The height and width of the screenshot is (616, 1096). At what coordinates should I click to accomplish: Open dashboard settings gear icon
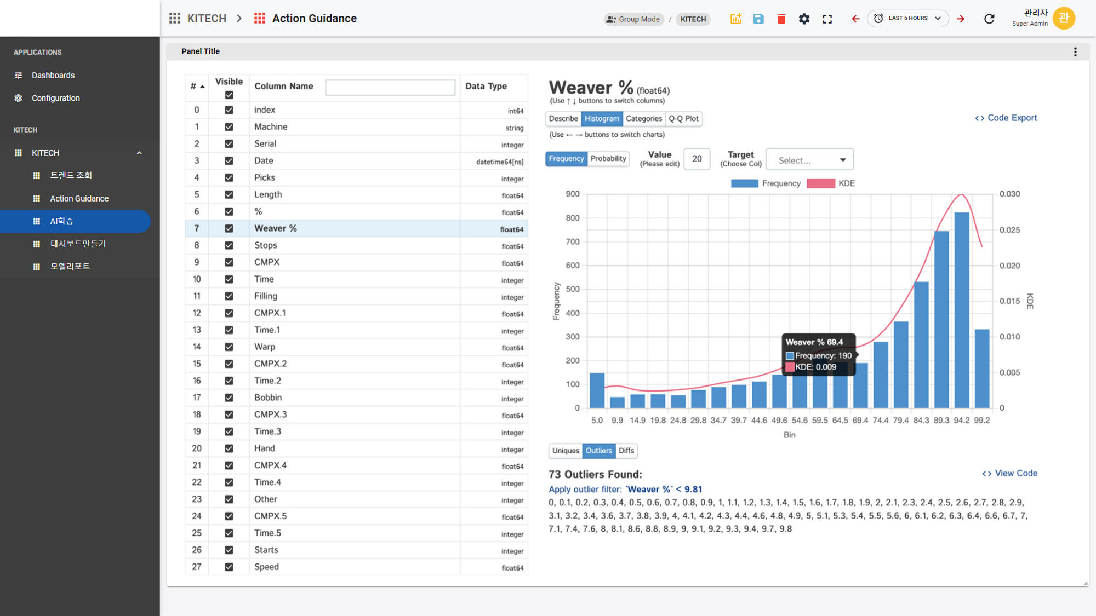point(804,19)
